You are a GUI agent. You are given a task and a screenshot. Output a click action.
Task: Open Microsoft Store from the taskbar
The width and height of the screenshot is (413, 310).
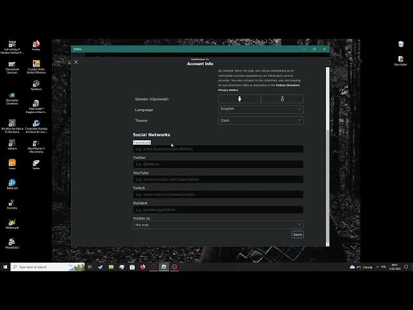click(x=132, y=267)
